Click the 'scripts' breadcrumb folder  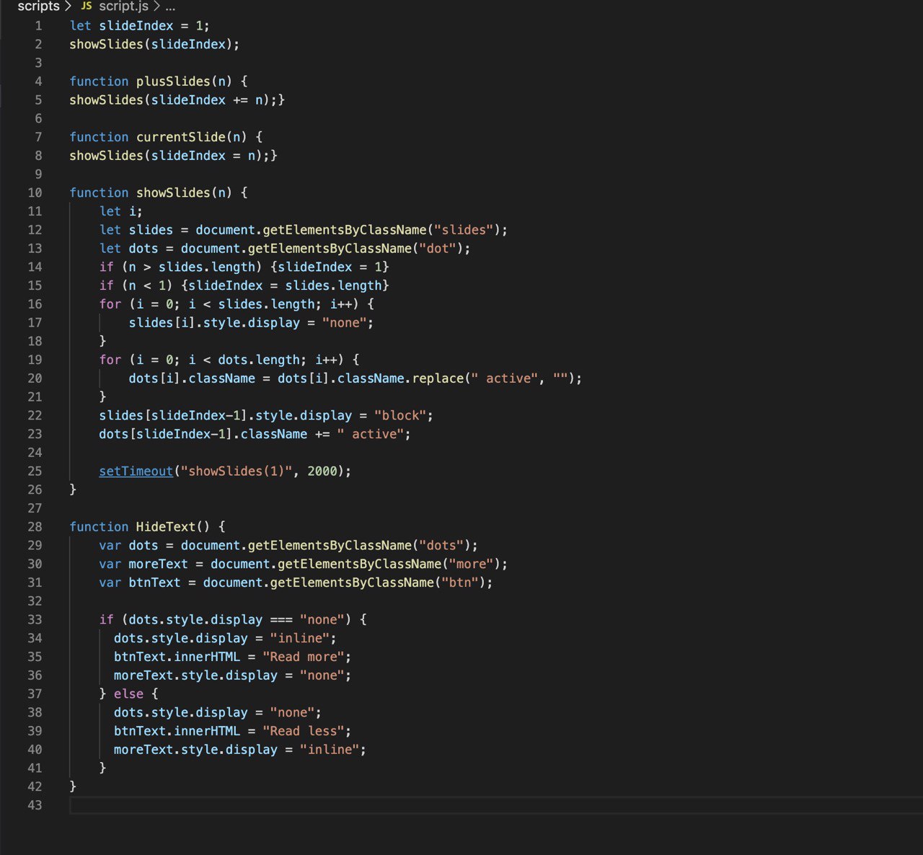pyautogui.click(x=38, y=6)
